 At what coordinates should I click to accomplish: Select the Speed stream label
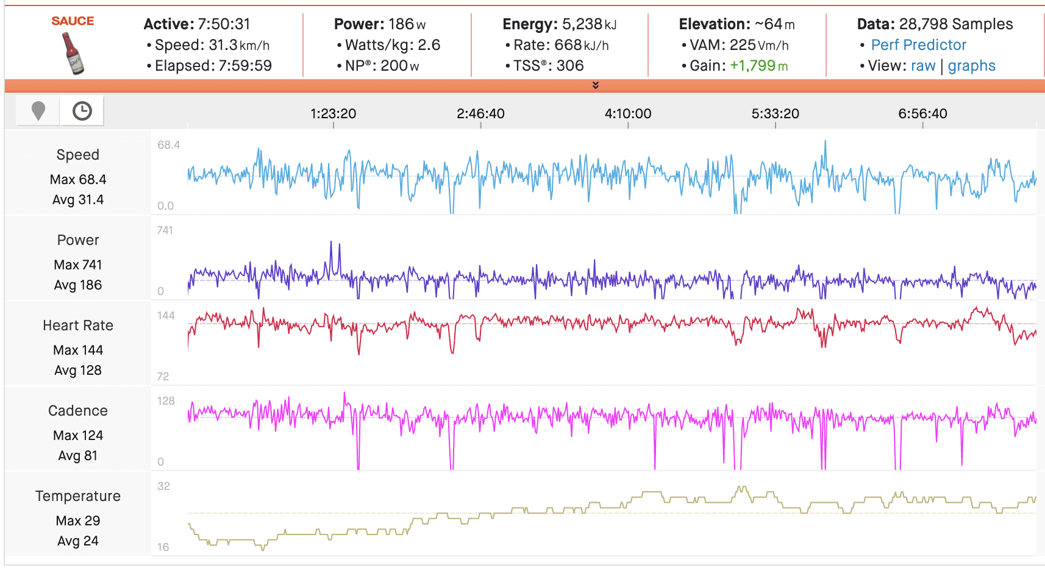(x=77, y=155)
